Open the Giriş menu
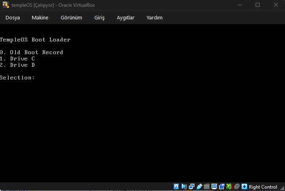Screen dimensions: 285x191 99,17
